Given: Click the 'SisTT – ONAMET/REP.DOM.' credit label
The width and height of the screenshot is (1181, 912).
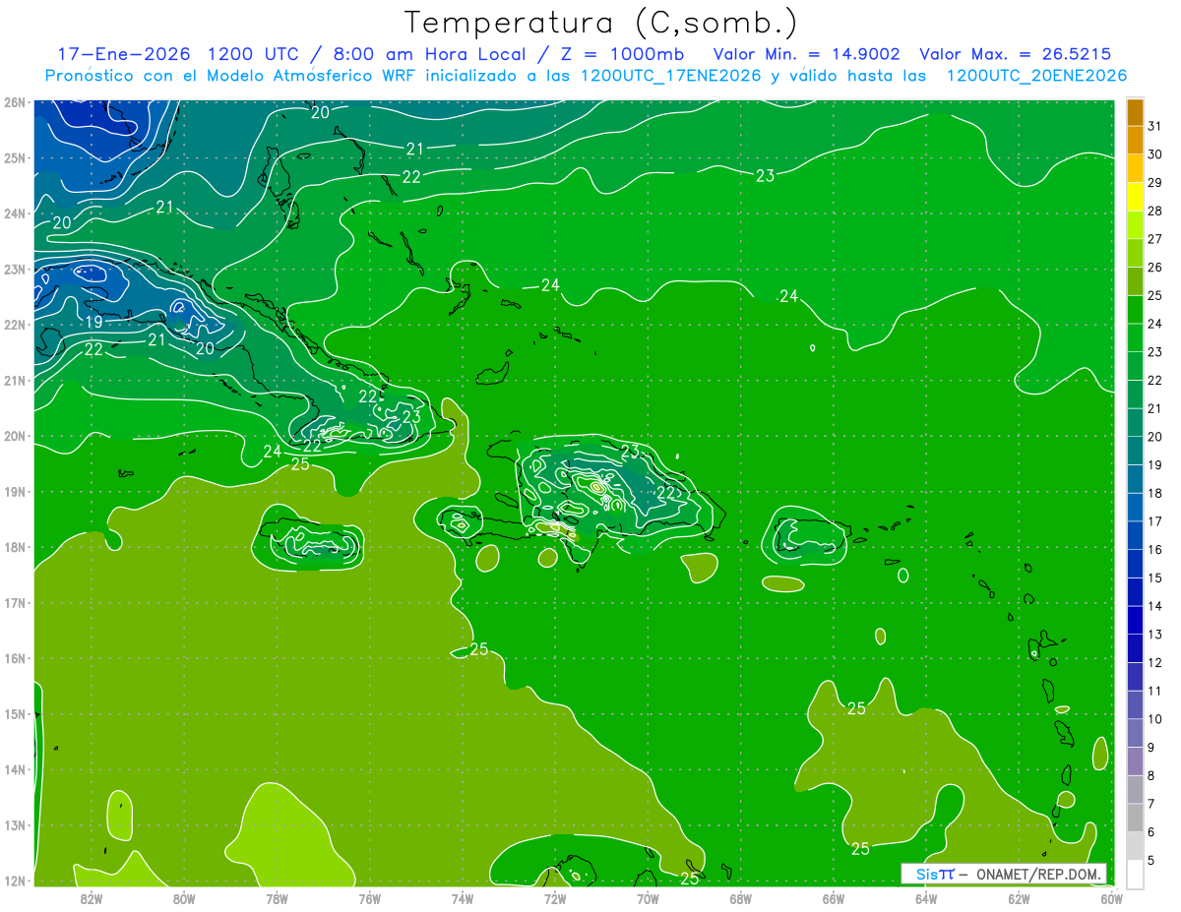Looking at the screenshot, I should 1006,874.
